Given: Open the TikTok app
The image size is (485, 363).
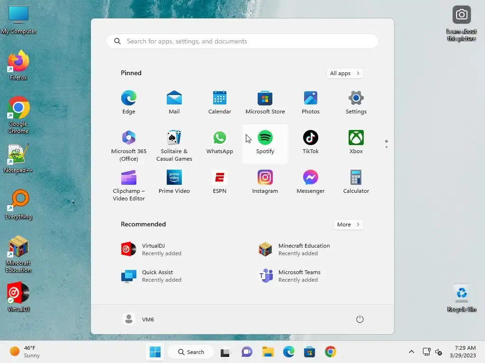Looking at the screenshot, I should tap(311, 142).
